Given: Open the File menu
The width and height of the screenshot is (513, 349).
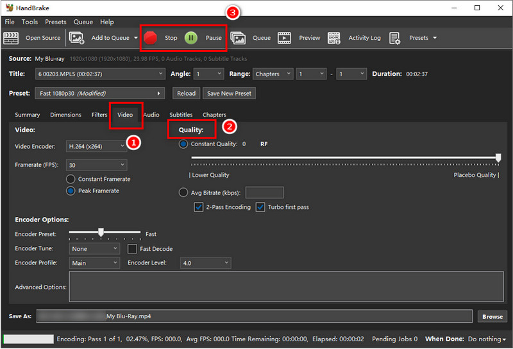Looking at the screenshot, I should coord(10,22).
